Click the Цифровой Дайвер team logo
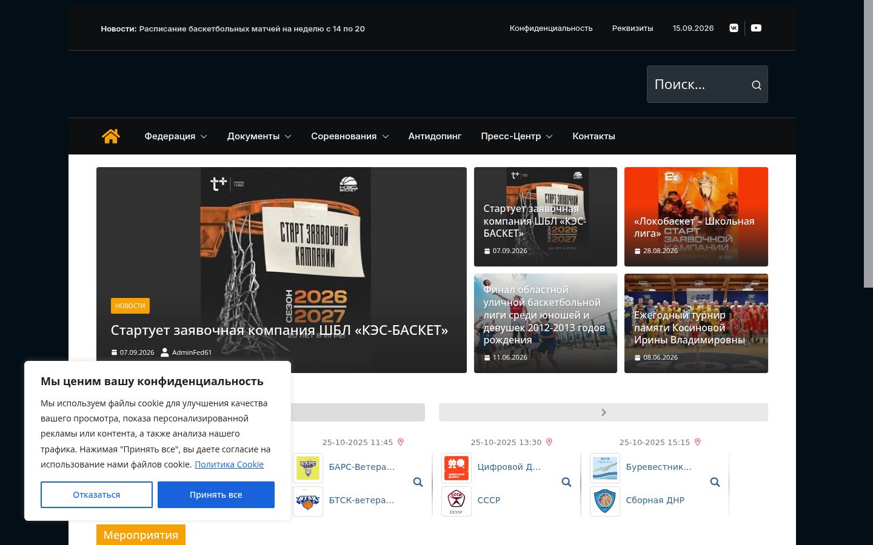The width and height of the screenshot is (873, 545). 457,468
